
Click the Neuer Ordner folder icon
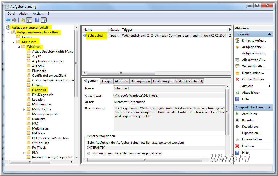pyautogui.click(x=237, y=73)
